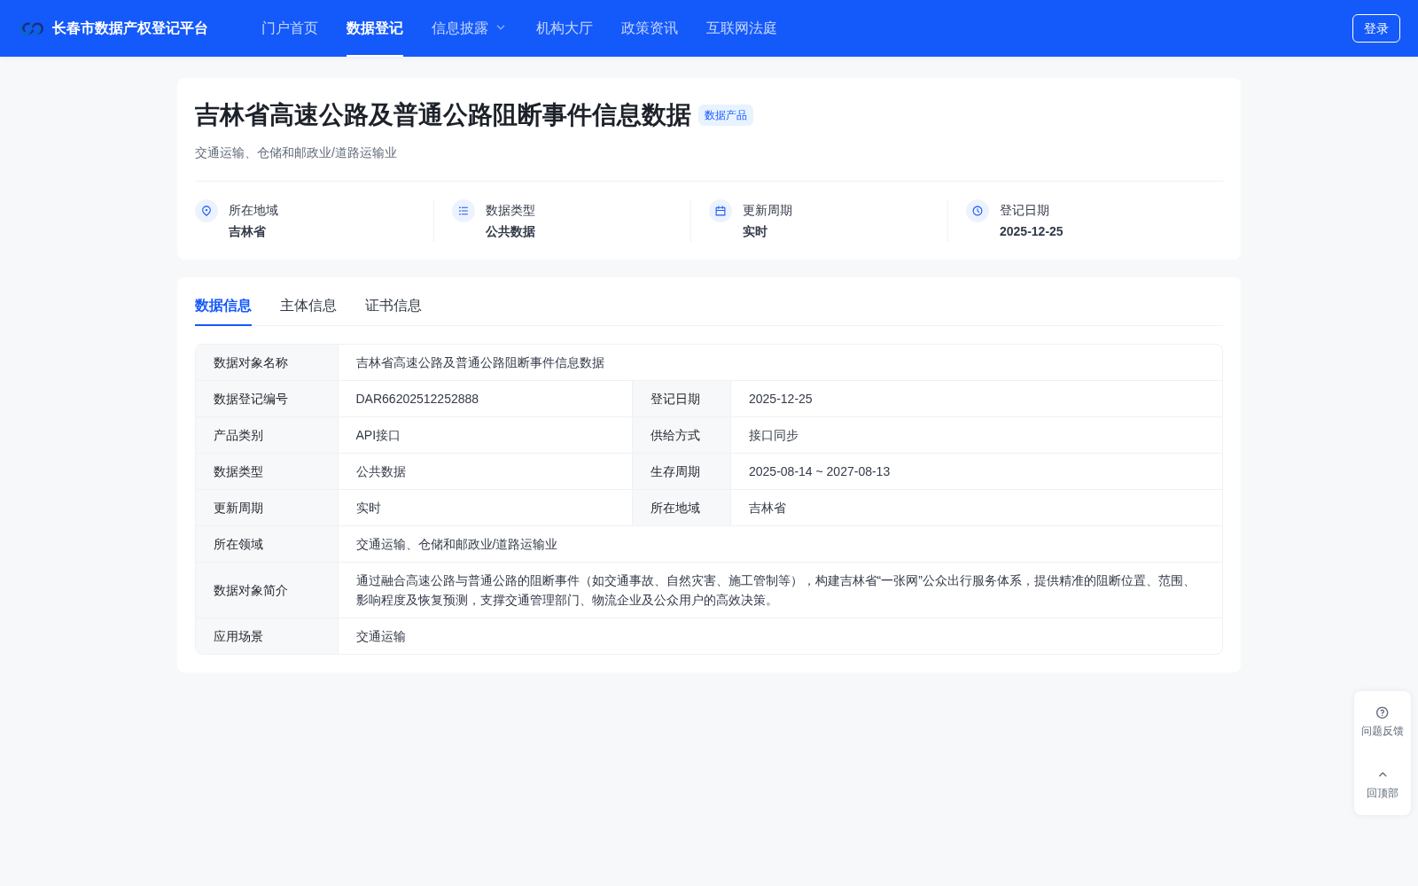Click the 供给方式 table label
The height and width of the screenshot is (886, 1418).
(x=675, y=435)
